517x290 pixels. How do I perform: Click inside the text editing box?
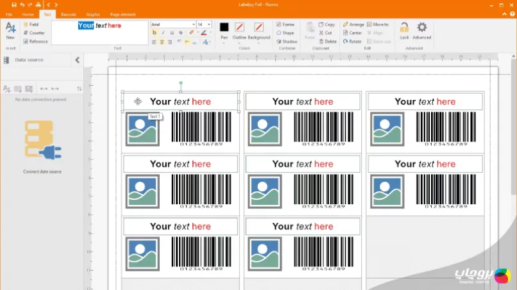click(99, 33)
